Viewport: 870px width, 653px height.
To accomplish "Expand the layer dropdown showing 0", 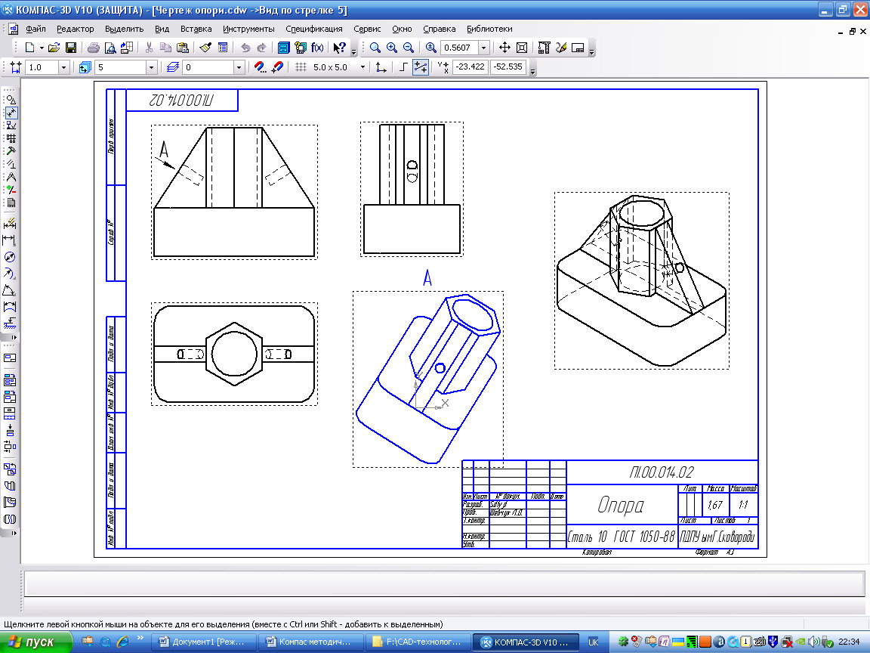I will (x=239, y=67).
